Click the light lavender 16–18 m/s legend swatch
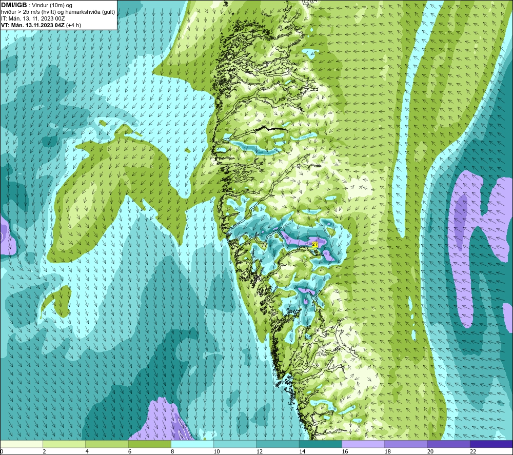513x455 pixels. point(363,444)
